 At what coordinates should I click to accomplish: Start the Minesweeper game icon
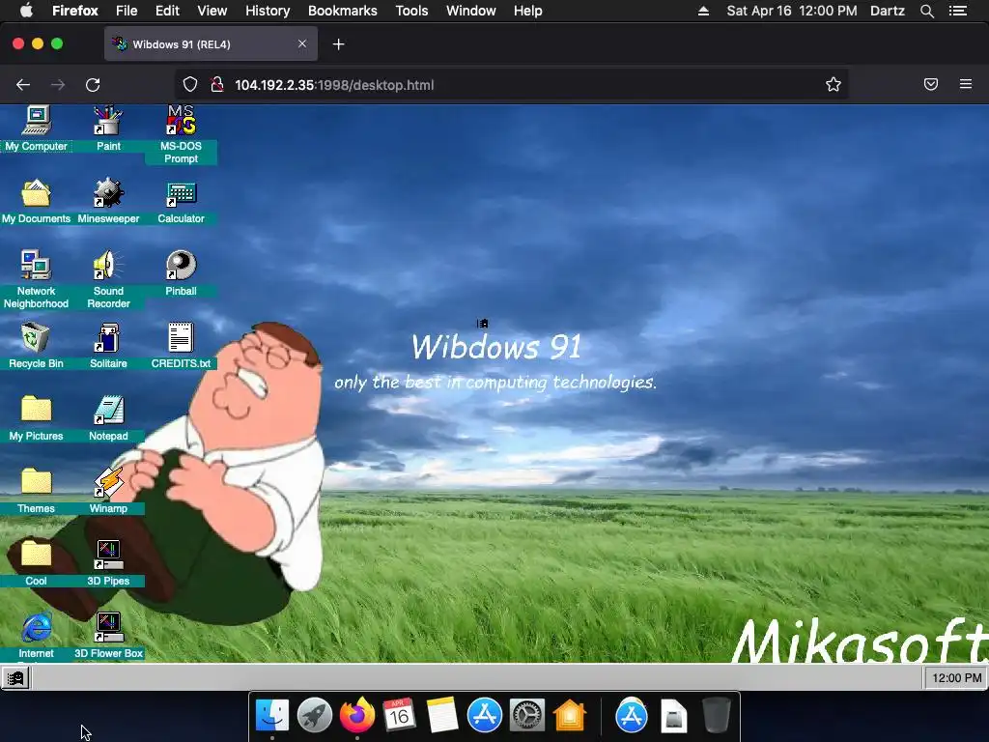(108, 201)
